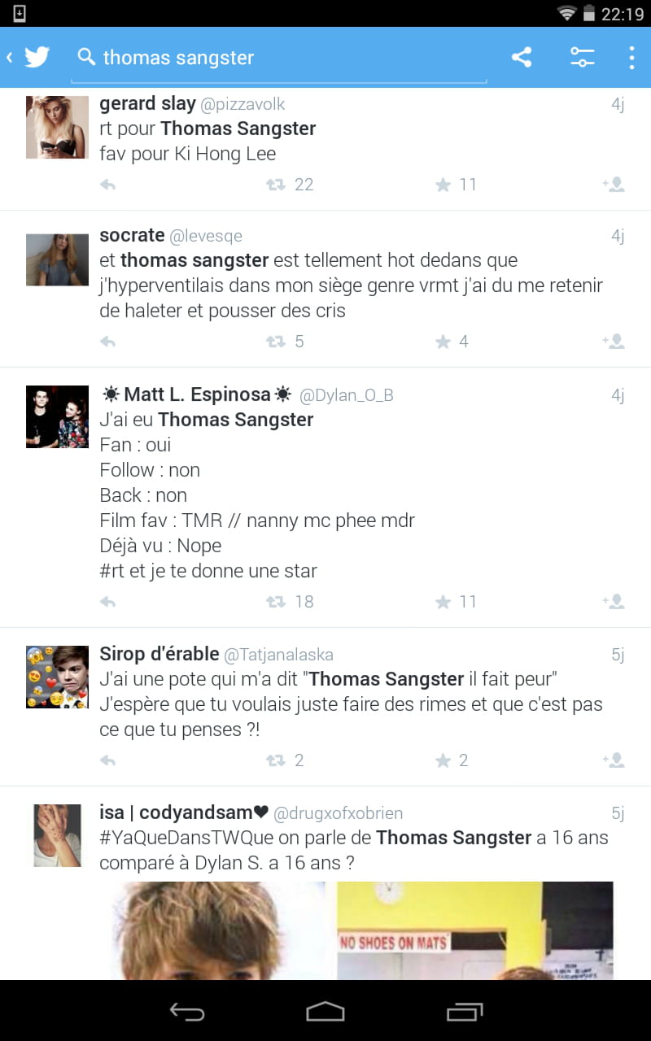Follow Sirop d'érable via add-user icon
Screen dimensions: 651x1041
(614, 760)
